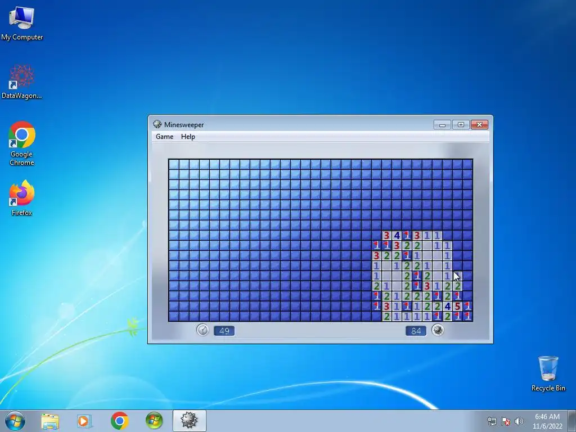576x432 pixels.
Task: Click the Minesweeper taskbar button
Action: (189, 421)
